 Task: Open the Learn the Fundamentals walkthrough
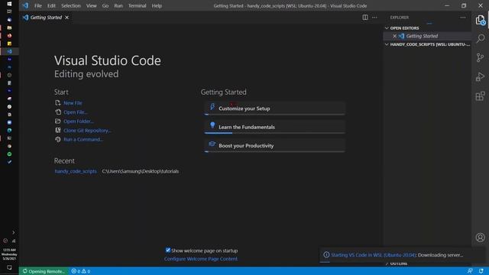(x=275, y=127)
